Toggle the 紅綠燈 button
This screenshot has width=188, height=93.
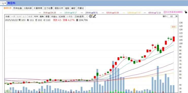[62, 17]
